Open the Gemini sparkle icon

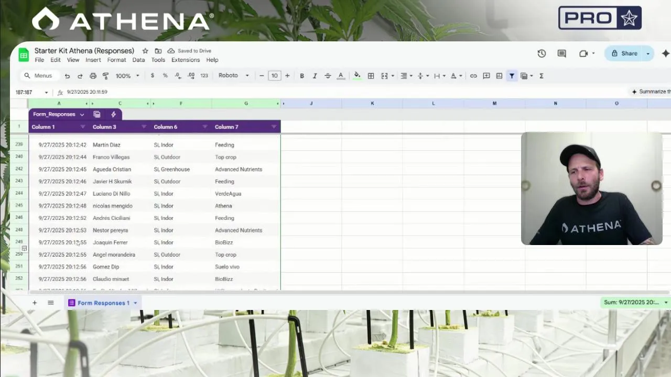[666, 53]
